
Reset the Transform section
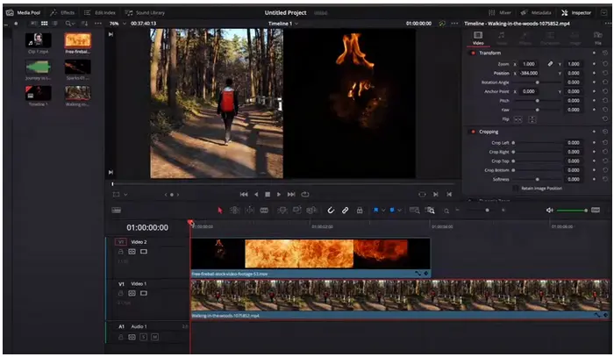(605, 53)
